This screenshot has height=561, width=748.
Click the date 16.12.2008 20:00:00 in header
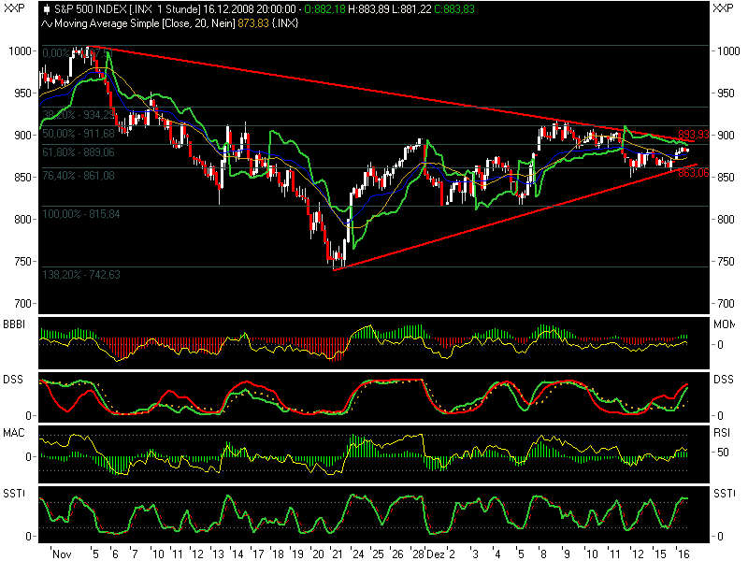pyautogui.click(x=249, y=9)
